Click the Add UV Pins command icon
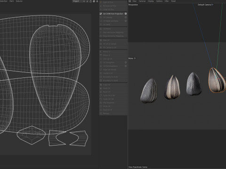 pos(101,2)
